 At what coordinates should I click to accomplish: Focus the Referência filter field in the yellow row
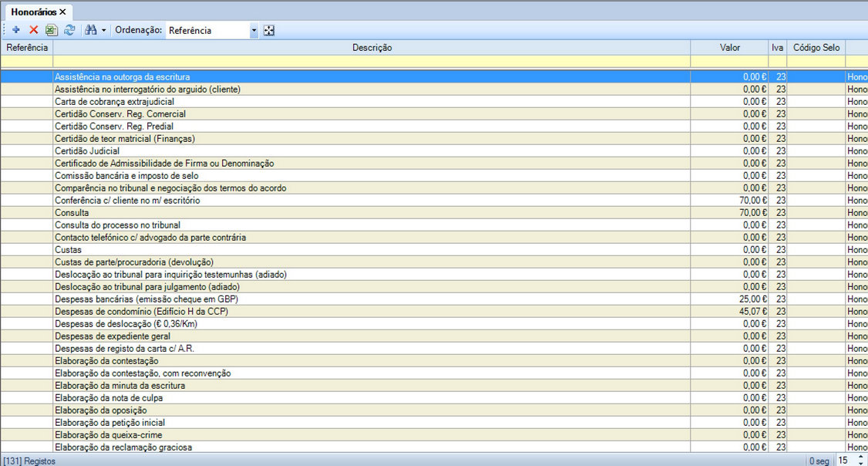[x=26, y=61]
